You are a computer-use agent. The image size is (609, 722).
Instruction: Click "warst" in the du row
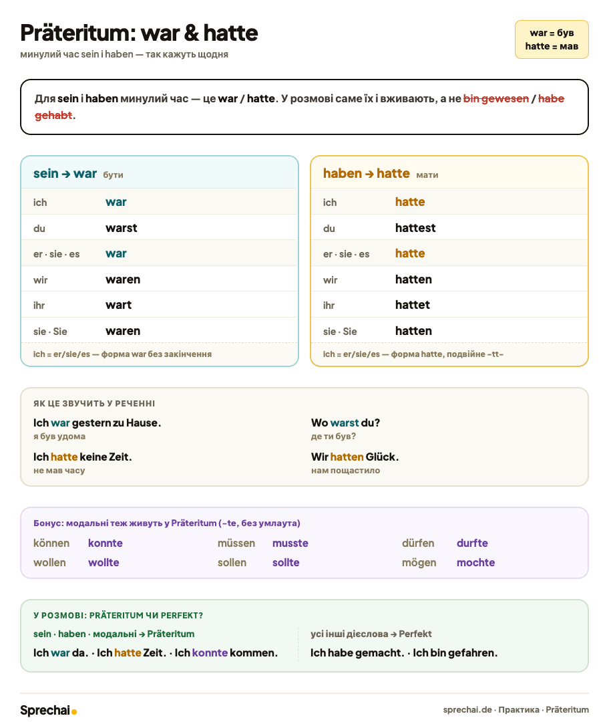pos(122,228)
